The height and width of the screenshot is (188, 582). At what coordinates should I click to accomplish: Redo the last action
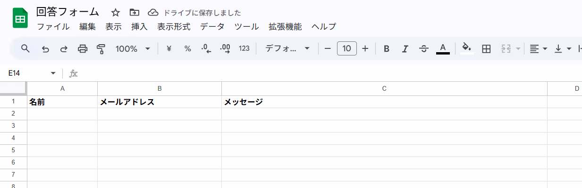(x=64, y=48)
